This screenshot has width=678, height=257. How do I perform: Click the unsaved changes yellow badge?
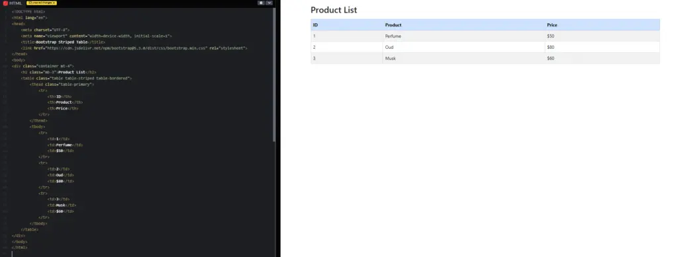(42, 3)
